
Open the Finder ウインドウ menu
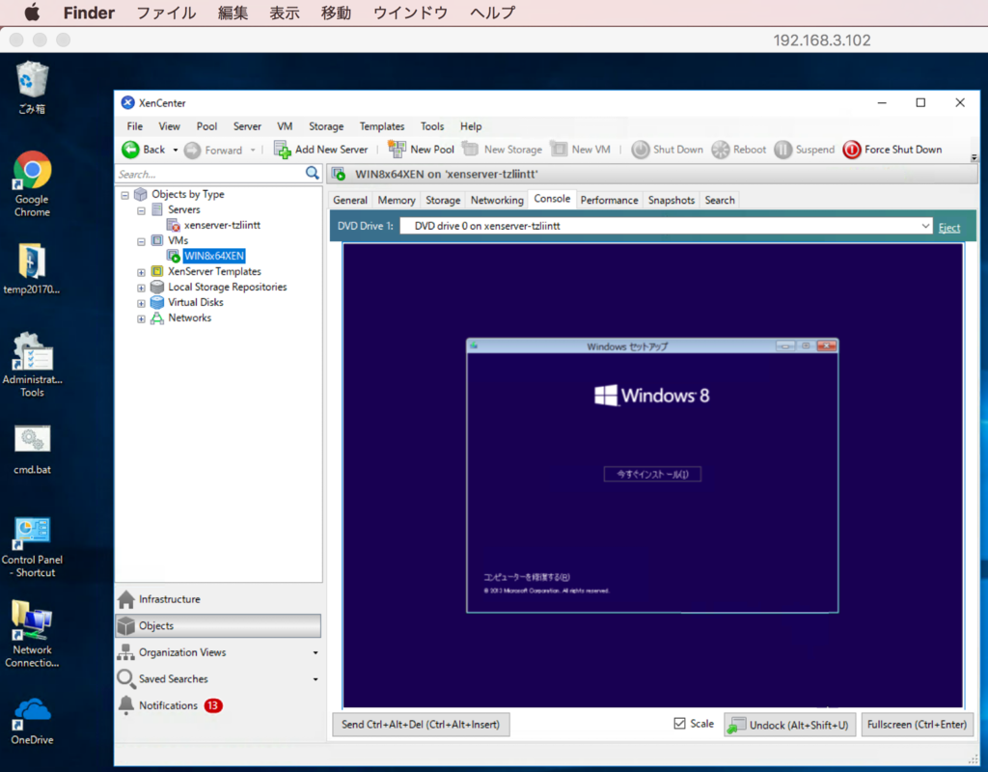tap(410, 13)
